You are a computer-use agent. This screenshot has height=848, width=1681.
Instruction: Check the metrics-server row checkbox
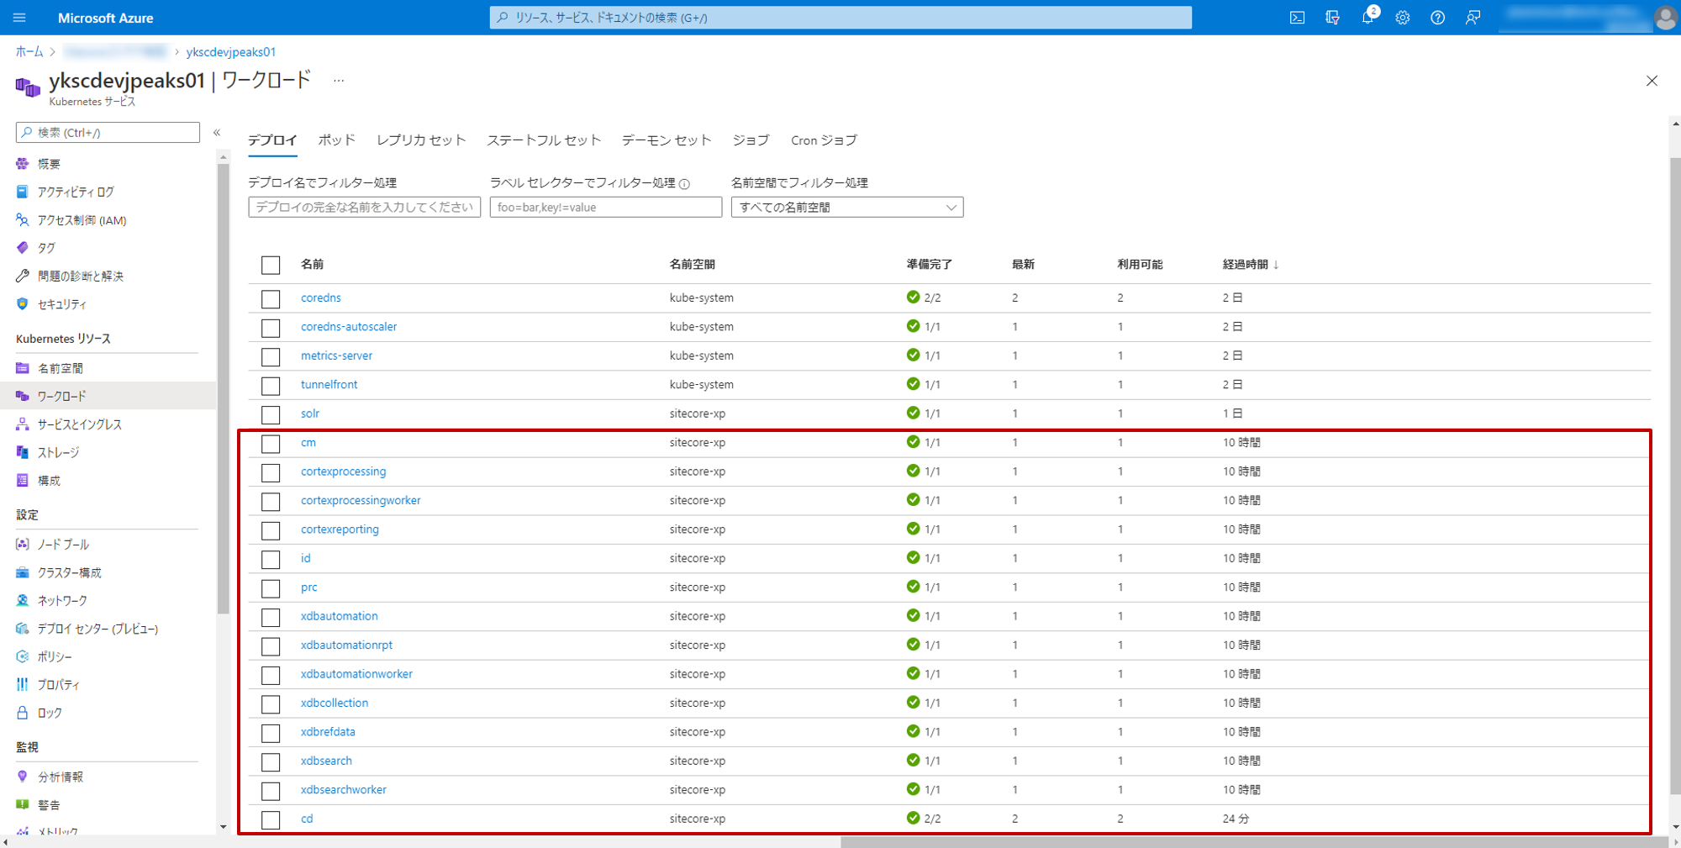click(271, 356)
